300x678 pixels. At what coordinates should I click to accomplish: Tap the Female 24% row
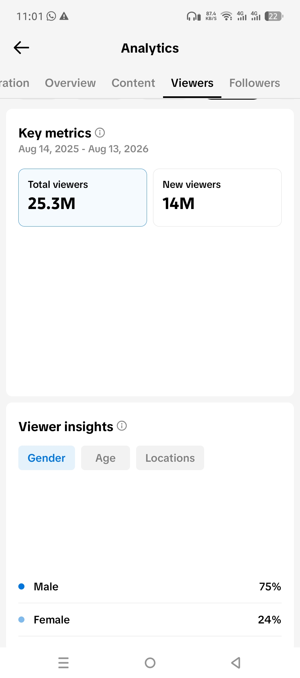click(150, 620)
